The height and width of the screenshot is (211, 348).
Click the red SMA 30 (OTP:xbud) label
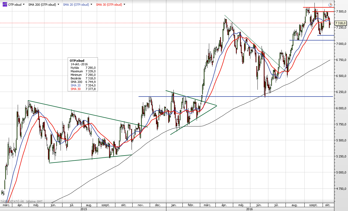[109, 5]
